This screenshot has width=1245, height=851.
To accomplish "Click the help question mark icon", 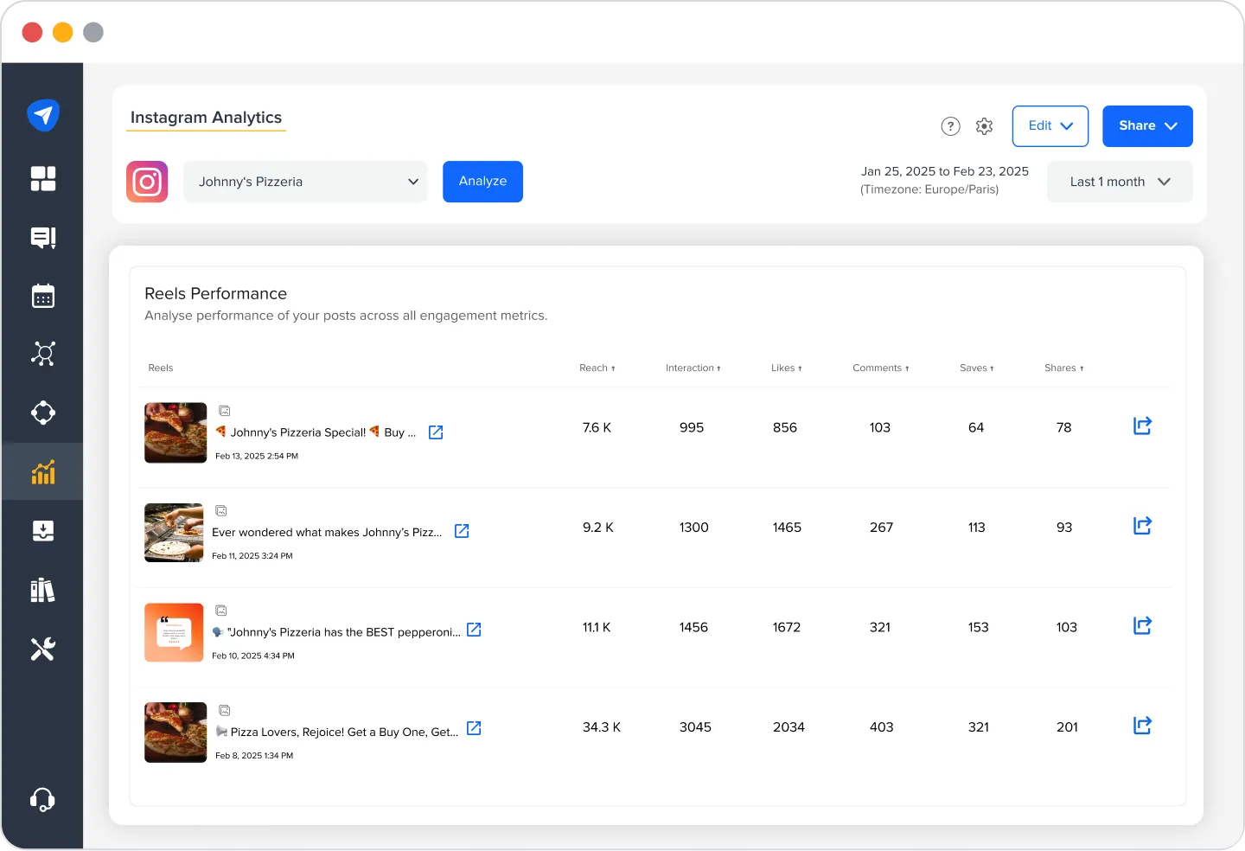I will click(950, 126).
